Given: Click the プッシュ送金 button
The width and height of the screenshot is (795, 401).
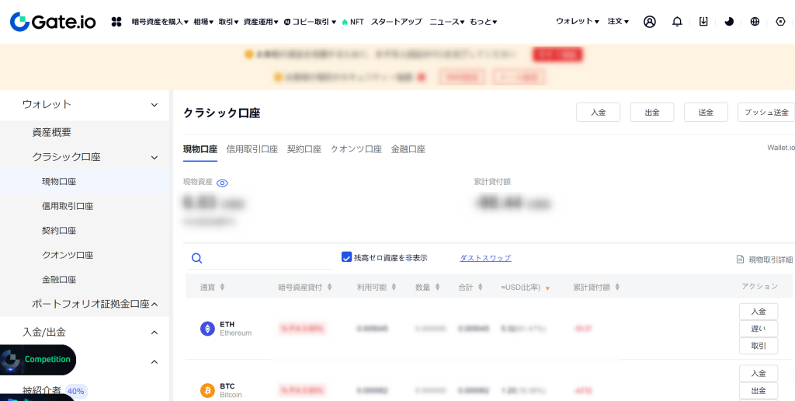Looking at the screenshot, I should coord(766,112).
